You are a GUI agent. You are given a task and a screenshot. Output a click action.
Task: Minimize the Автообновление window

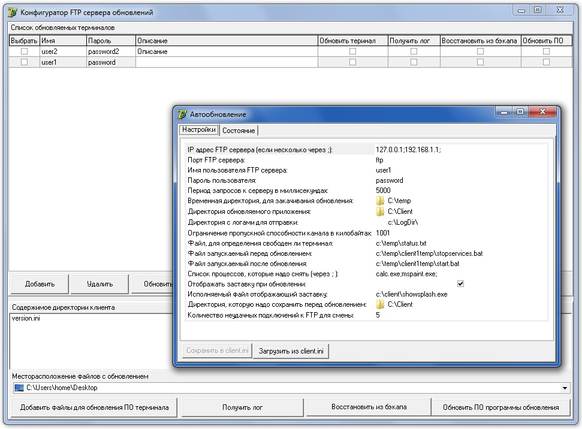[x=504, y=111]
